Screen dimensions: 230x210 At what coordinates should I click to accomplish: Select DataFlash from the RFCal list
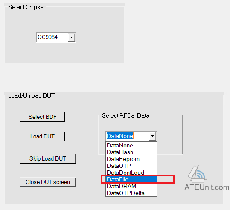tap(131, 152)
